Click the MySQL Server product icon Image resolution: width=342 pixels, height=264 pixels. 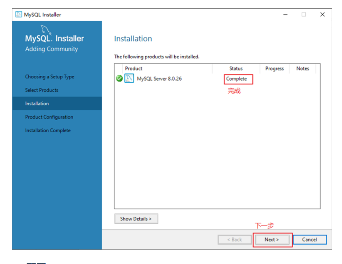point(129,78)
